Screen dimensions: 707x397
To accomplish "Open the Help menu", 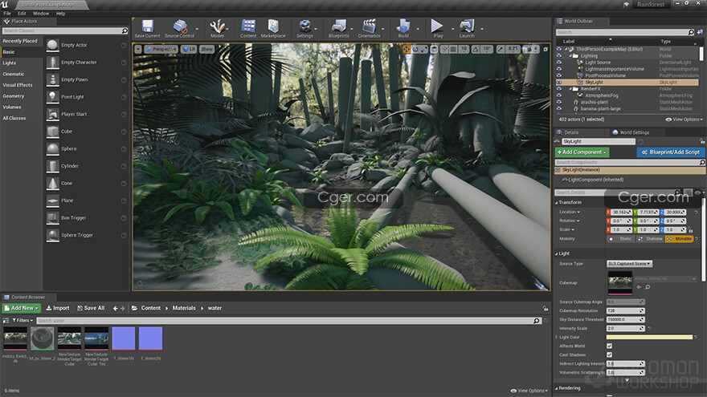I will point(60,14).
